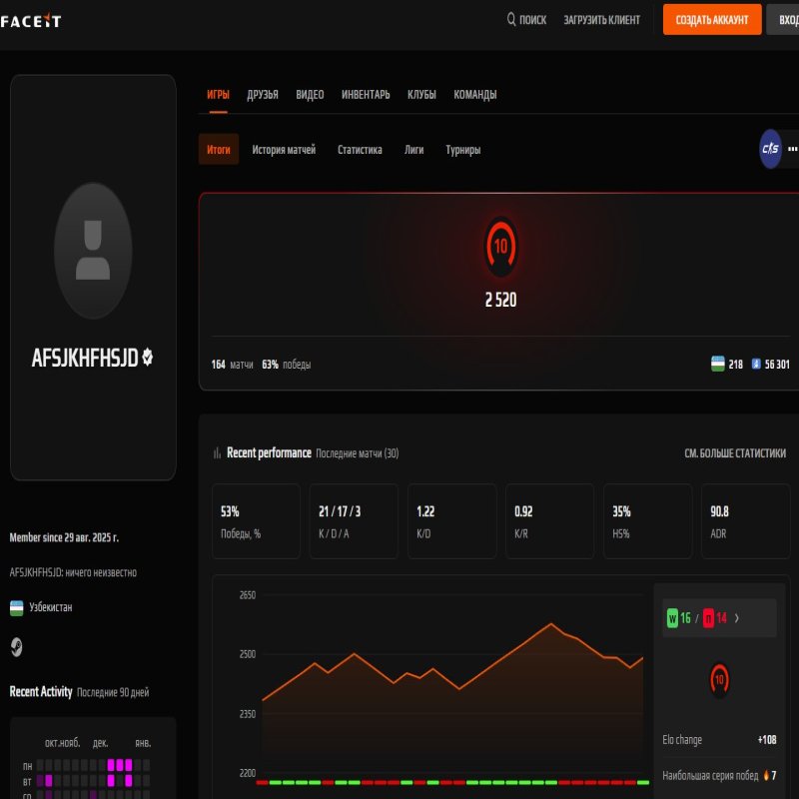
Task: Expand the 16 wins 14 losses record chevron
Action: tap(738, 617)
